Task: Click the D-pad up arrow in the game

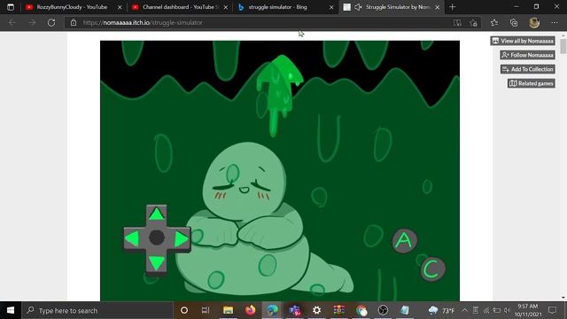Action: tap(157, 214)
